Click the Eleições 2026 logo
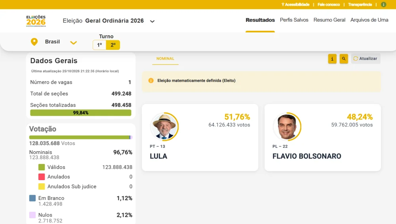Viewport: 396px width, 224px height. pyautogui.click(x=36, y=21)
